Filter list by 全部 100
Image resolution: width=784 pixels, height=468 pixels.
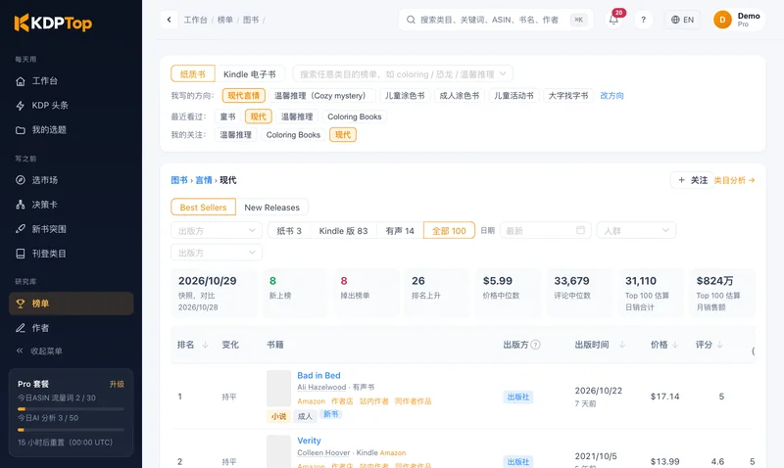pos(449,231)
